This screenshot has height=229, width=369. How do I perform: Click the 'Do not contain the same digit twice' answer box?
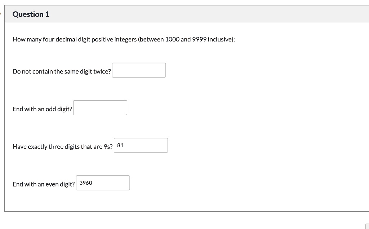tap(139, 70)
